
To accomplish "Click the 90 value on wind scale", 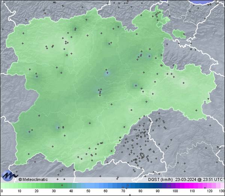I will [x=157, y=191].
